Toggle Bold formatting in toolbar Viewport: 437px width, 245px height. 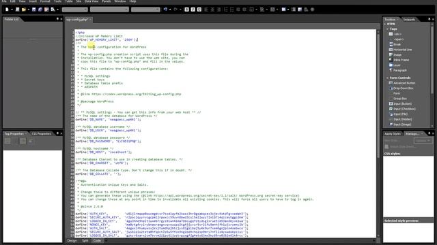click(x=186, y=10)
